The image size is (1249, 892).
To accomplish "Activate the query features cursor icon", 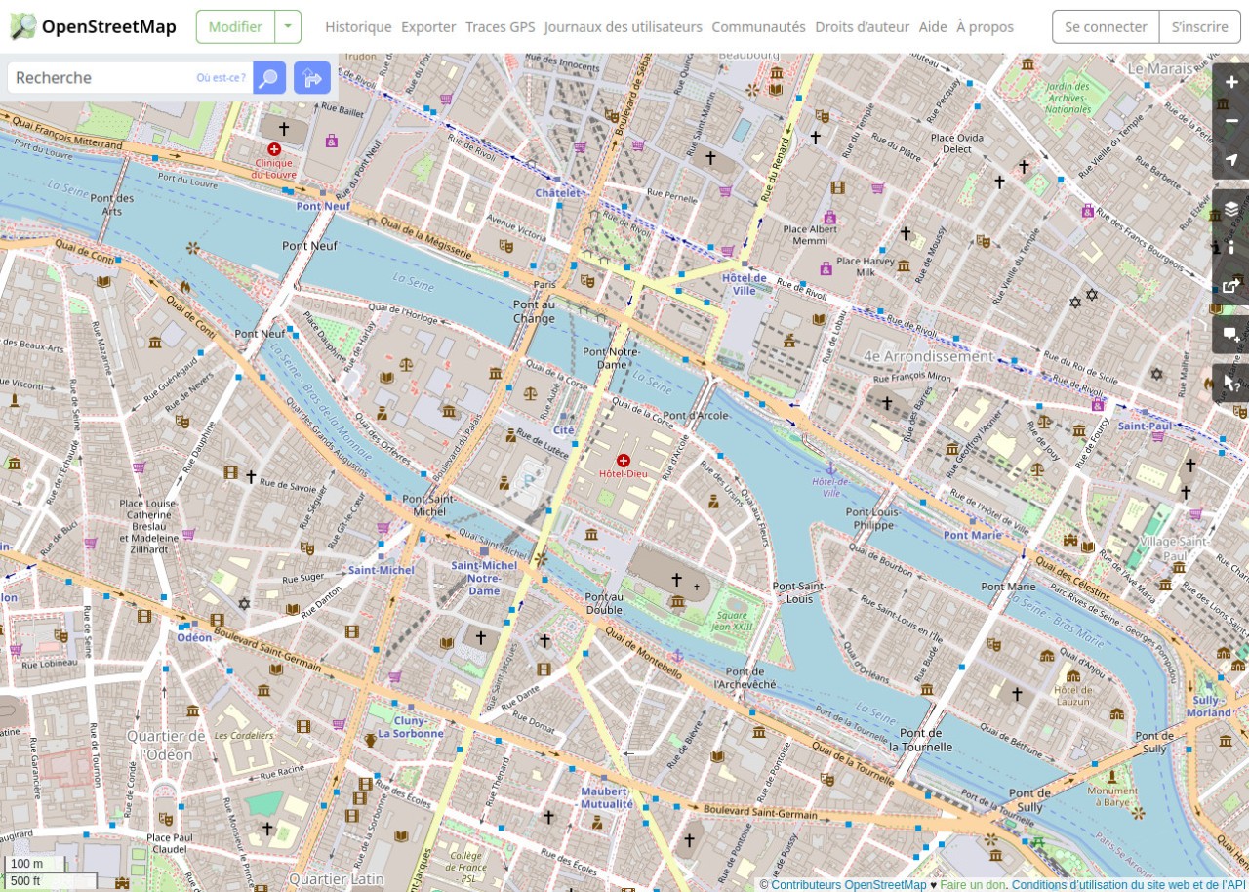I will (x=1231, y=384).
